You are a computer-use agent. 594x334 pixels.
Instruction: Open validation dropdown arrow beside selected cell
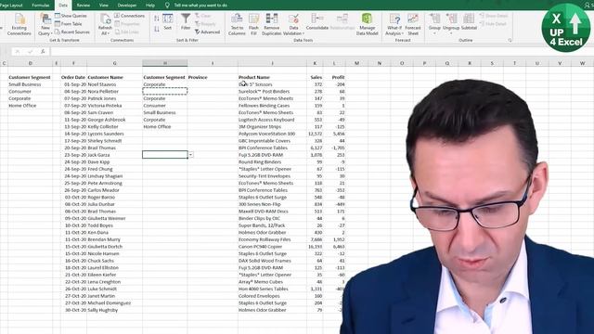(190, 155)
